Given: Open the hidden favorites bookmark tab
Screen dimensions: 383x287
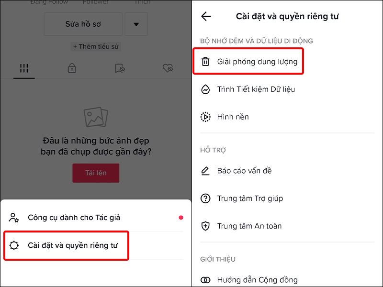Looking at the screenshot, I should pyautogui.click(x=120, y=68).
